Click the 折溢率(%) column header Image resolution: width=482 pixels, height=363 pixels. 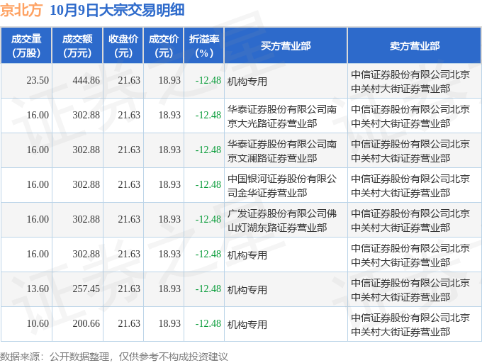coord(204,45)
